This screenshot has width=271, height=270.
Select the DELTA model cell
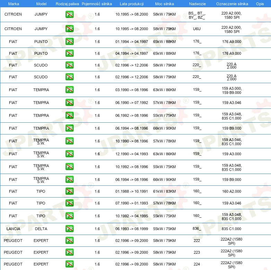pos(41,229)
